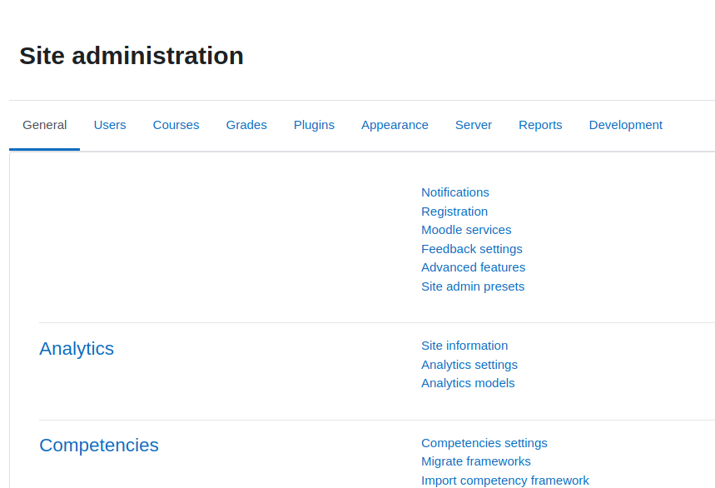Open Analytics models link
Viewport: 715px width, 488px height.
[x=468, y=383]
